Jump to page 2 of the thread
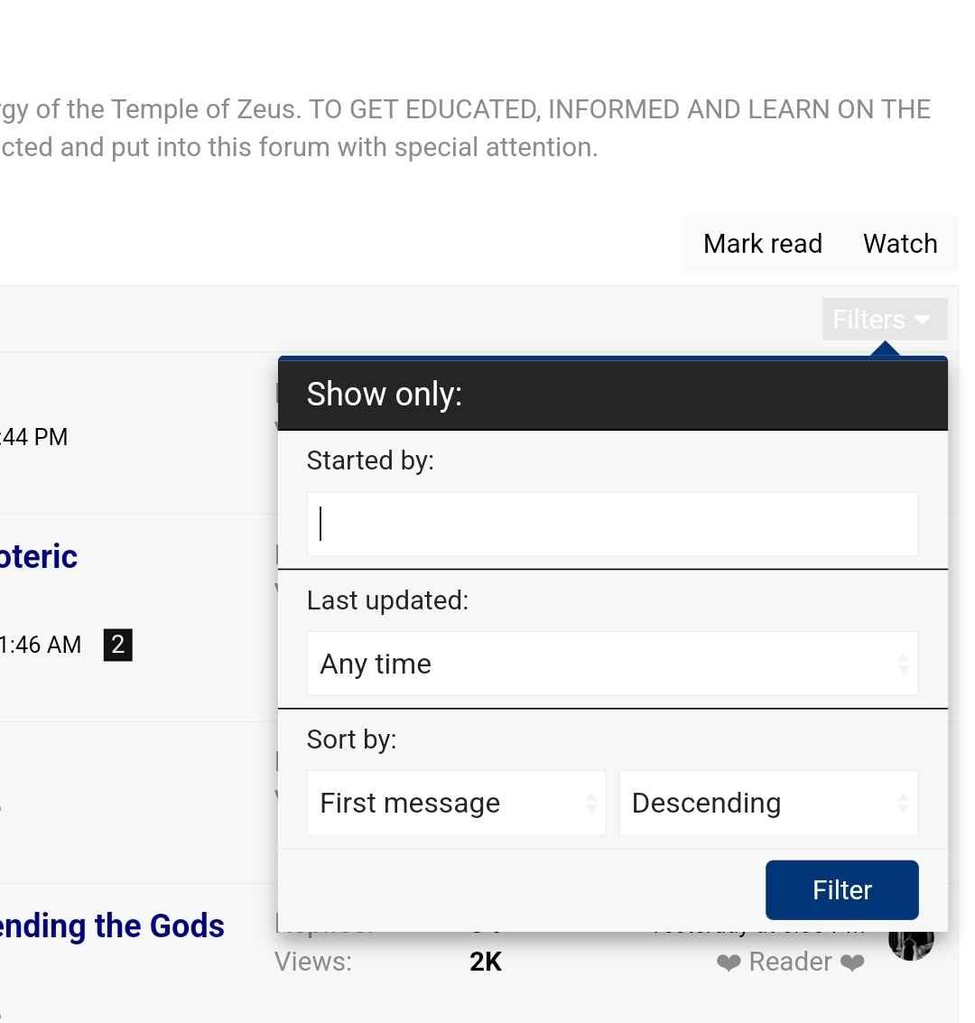Image resolution: width=975 pixels, height=1023 pixels. click(117, 645)
